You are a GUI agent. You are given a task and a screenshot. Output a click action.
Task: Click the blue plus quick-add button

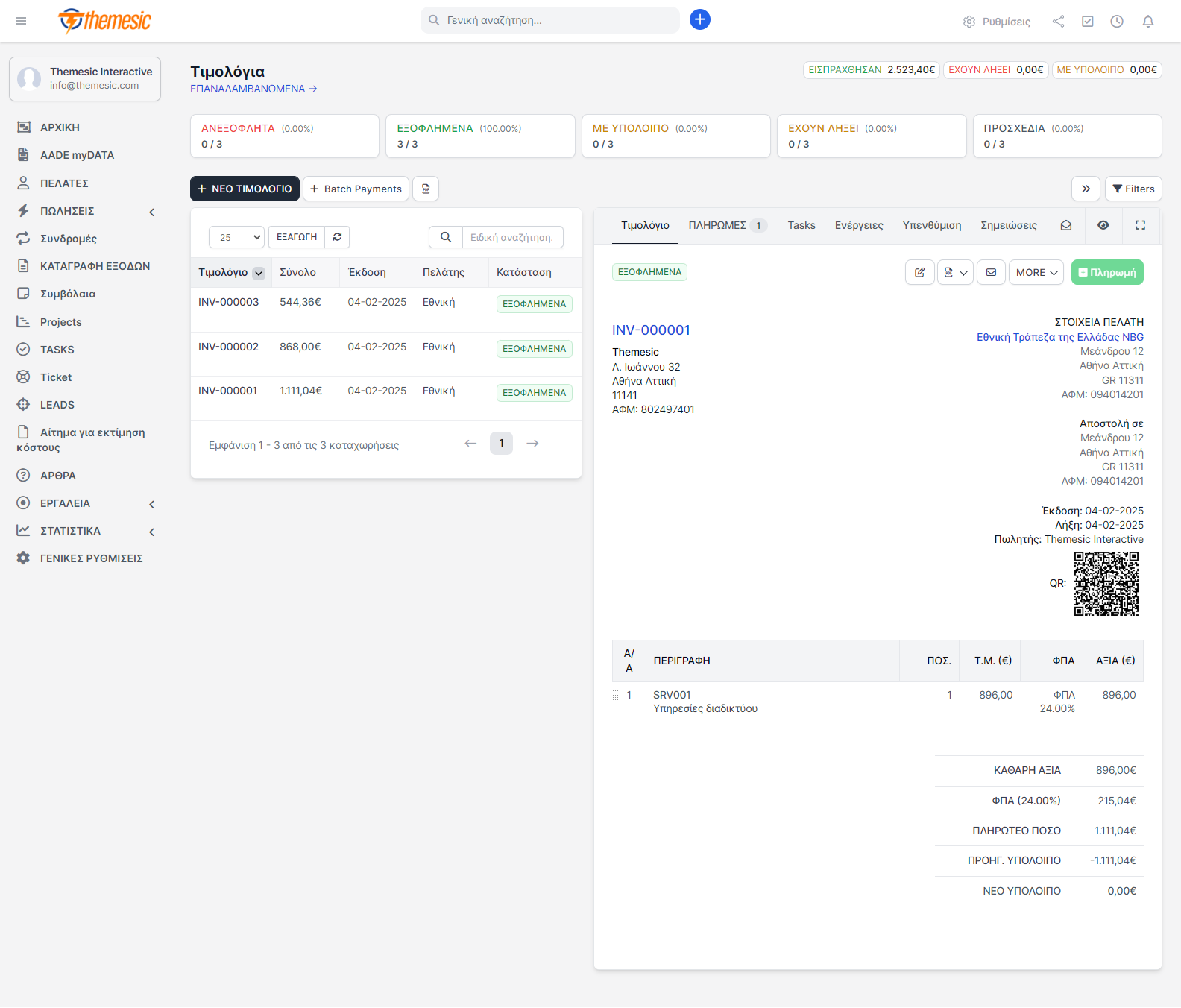coord(699,19)
